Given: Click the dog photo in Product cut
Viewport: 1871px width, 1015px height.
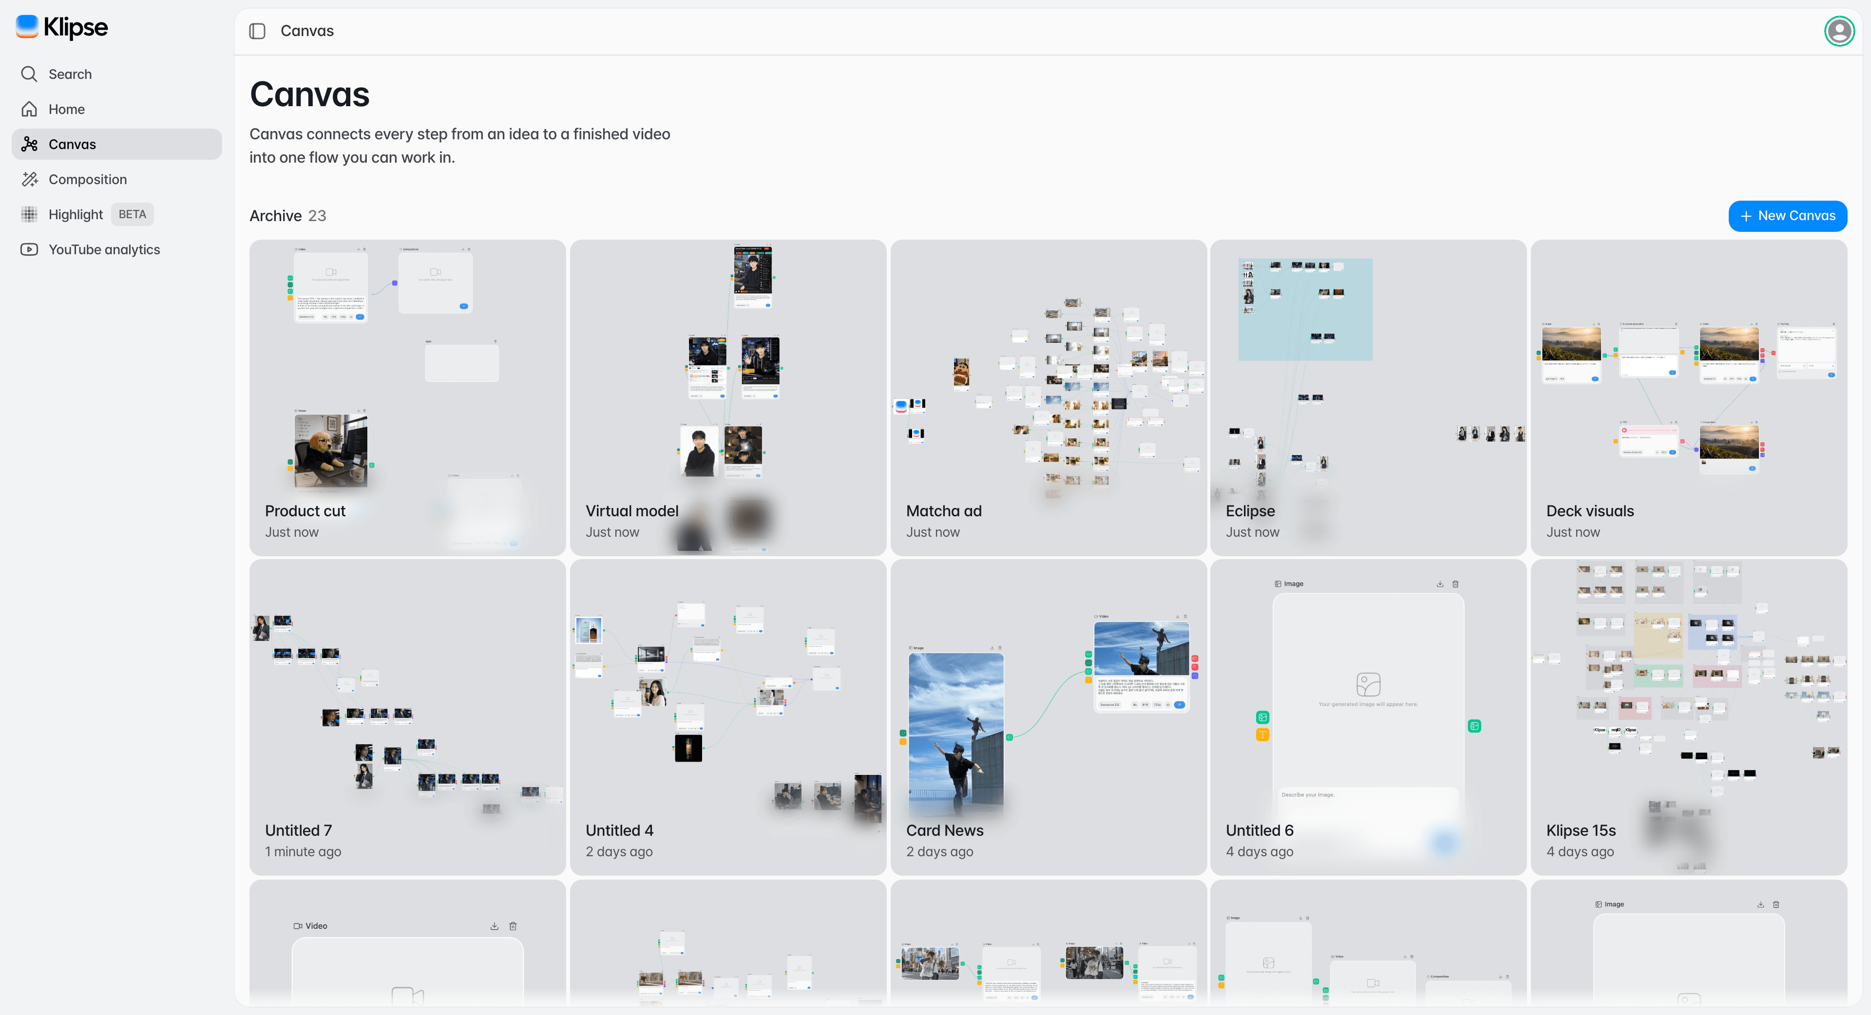Looking at the screenshot, I should click(330, 450).
